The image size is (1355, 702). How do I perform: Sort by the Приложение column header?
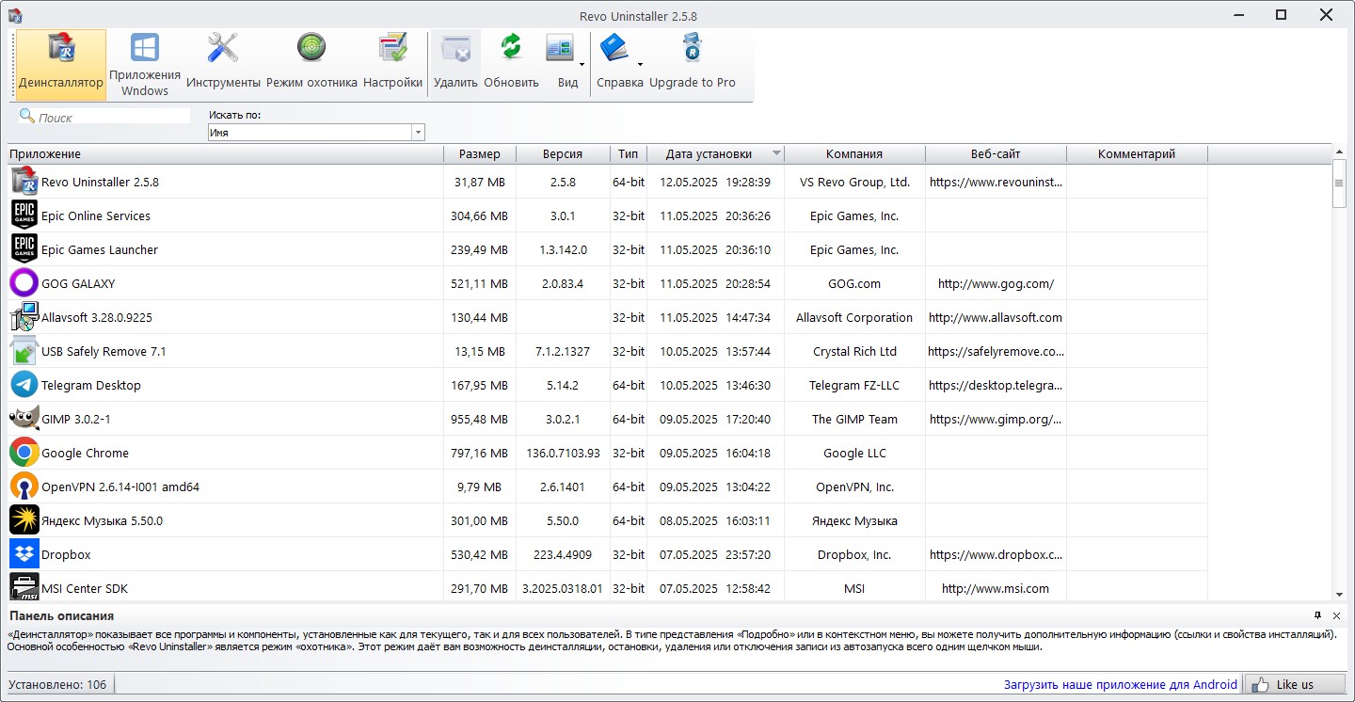tap(226, 153)
